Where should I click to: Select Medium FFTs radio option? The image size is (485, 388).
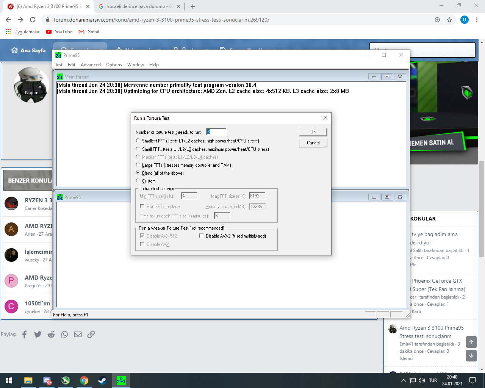pos(138,157)
